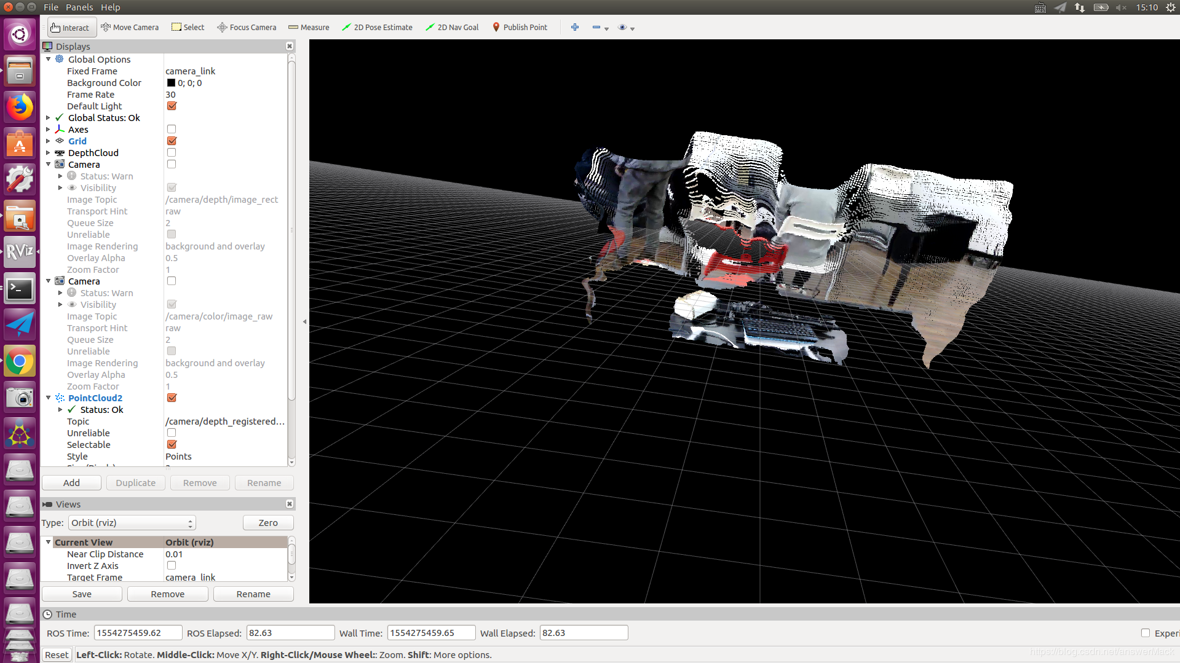The height and width of the screenshot is (663, 1180).
Task: Launch Google Chrome from the dock
Action: [20, 361]
